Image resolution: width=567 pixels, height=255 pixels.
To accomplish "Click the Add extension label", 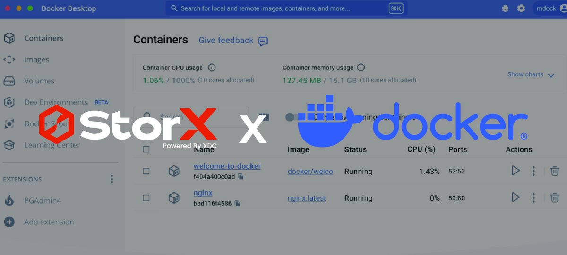I will (49, 222).
